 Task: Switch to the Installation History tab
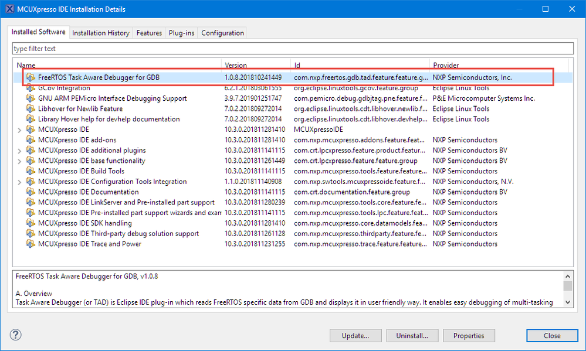click(x=101, y=33)
